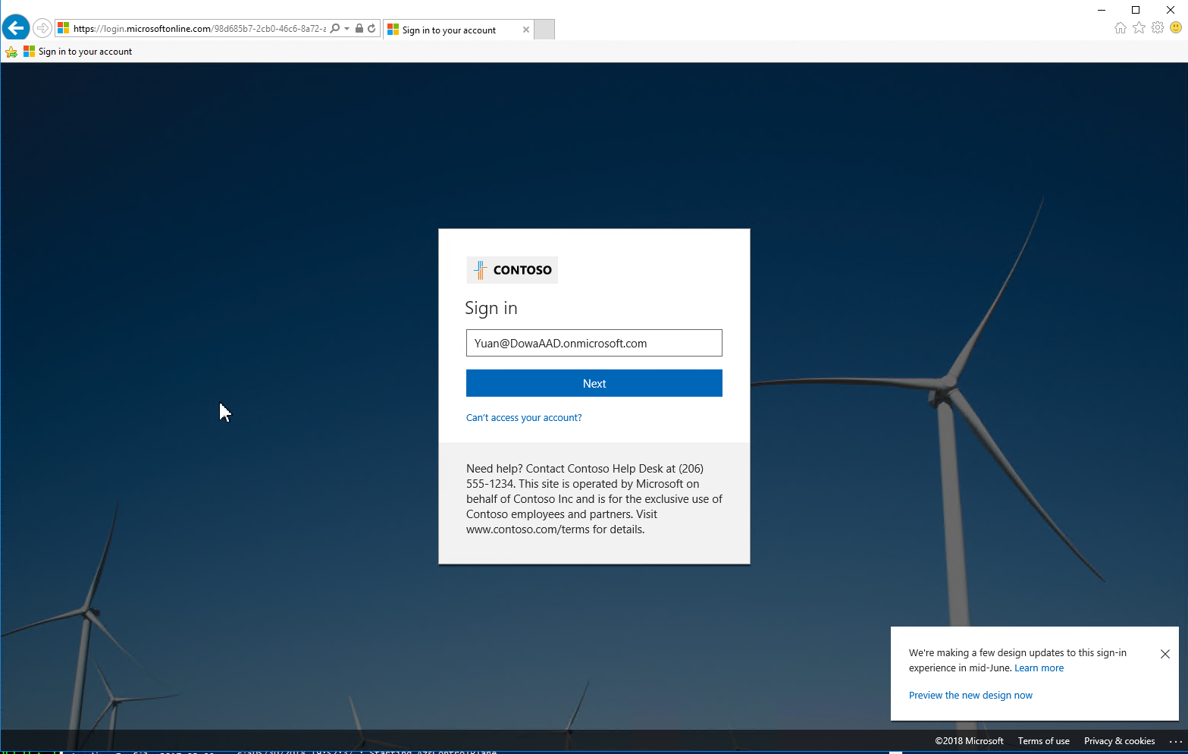The image size is (1188, 754).
Task: Click the smiley feedback icon
Action: pos(1176,27)
